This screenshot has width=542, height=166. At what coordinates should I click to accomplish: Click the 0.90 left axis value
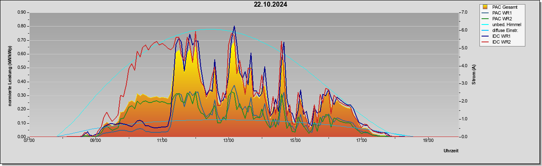pos(22,12)
